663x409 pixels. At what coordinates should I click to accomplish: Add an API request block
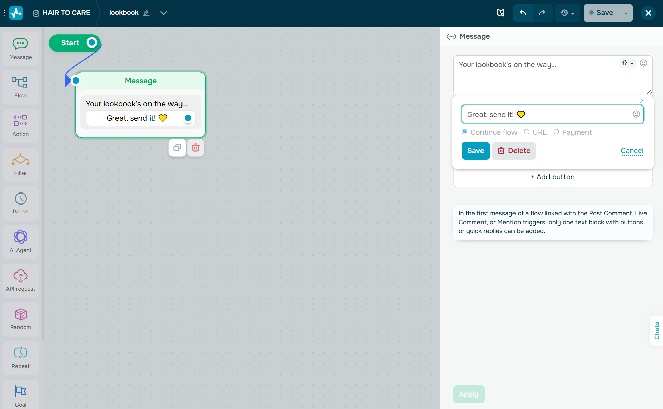tap(21, 281)
